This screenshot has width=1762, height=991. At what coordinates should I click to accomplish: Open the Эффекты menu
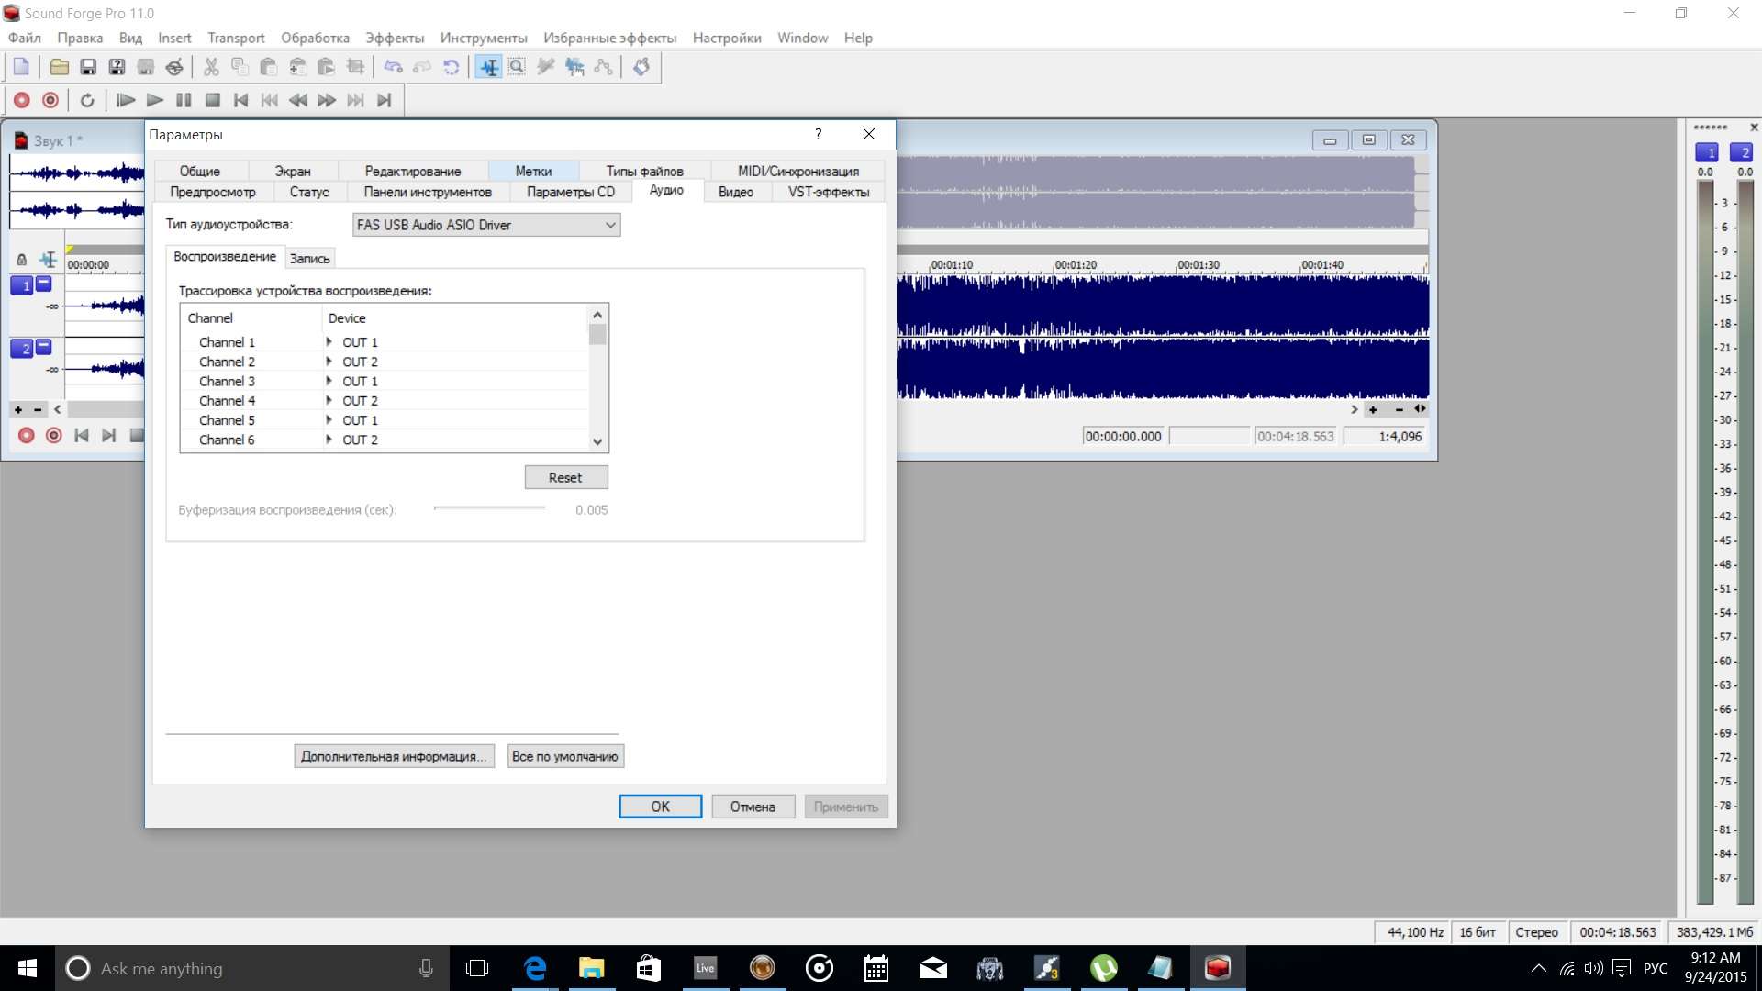395,38
